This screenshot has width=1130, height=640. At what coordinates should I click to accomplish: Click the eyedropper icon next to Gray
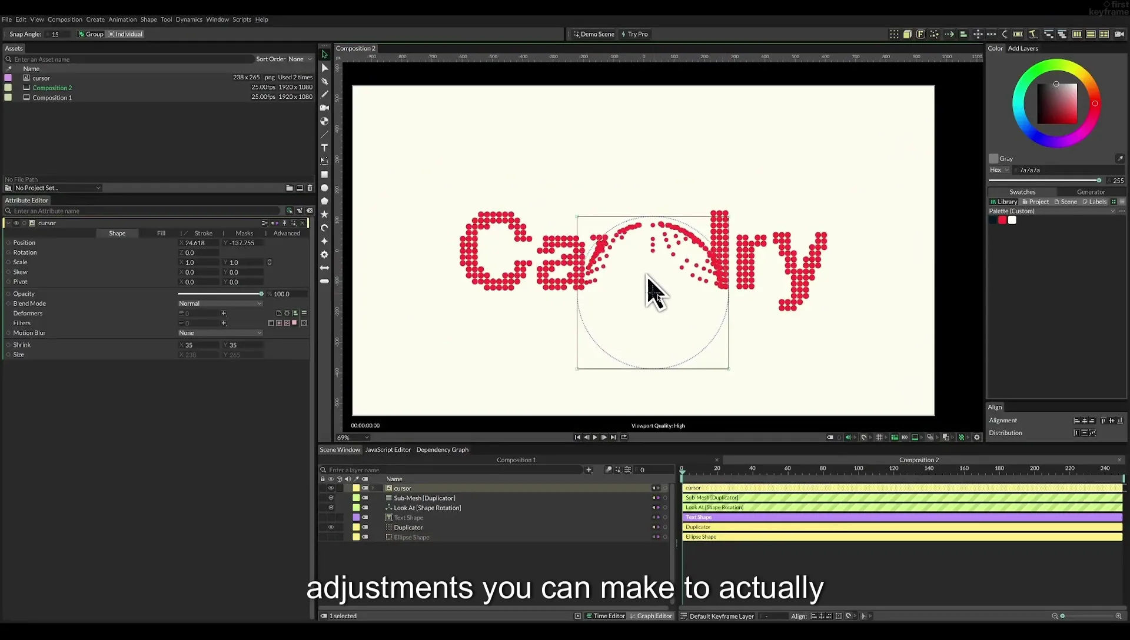click(x=1120, y=159)
